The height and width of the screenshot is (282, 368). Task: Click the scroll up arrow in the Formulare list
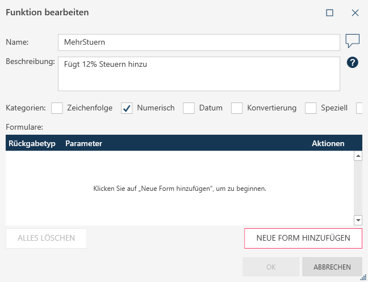358,156
